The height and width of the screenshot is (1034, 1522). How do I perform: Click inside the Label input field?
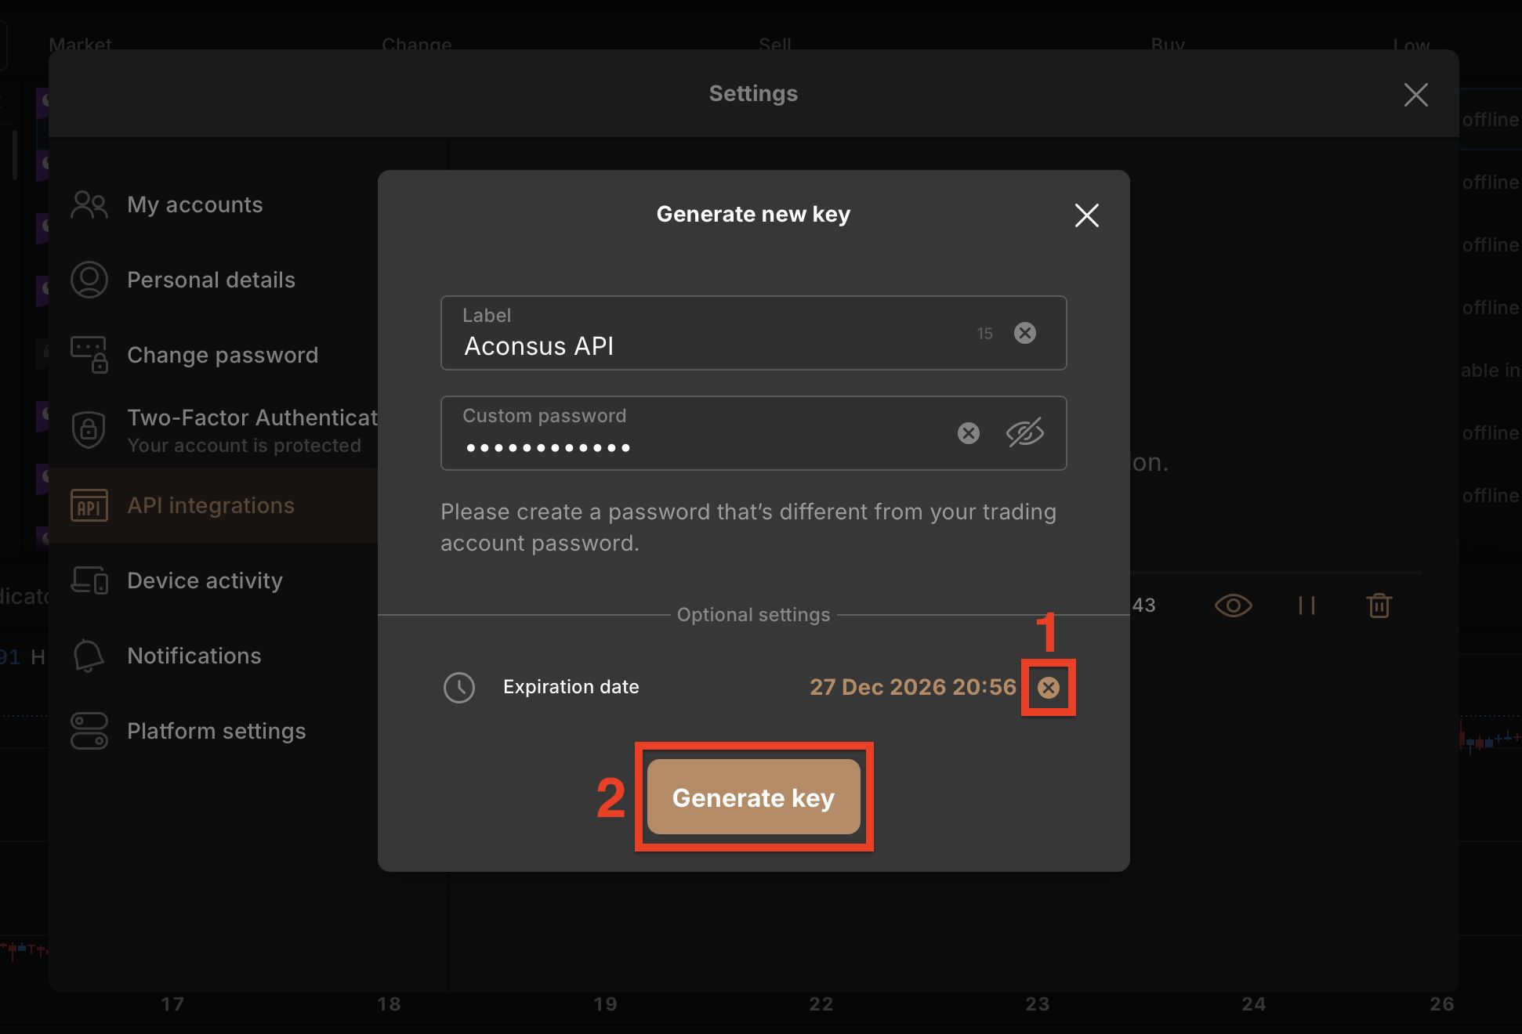(x=705, y=345)
